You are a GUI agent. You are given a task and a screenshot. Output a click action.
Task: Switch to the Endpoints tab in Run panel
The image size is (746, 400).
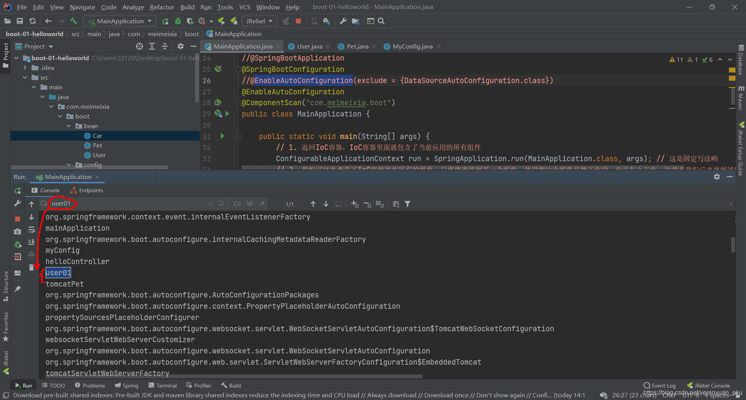click(86, 190)
